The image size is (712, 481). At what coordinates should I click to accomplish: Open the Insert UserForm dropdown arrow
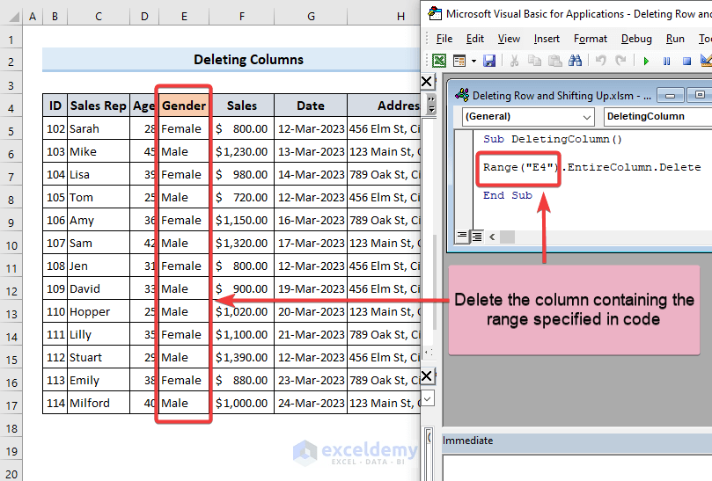click(x=473, y=61)
